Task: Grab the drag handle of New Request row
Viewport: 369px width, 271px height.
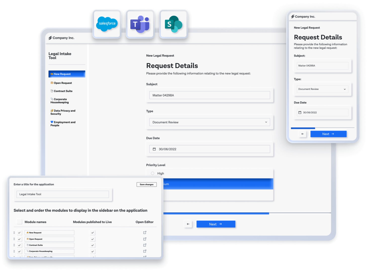Action: (14, 233)
